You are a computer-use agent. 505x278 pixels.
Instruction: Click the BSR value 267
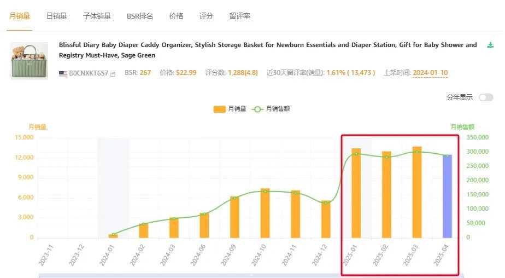click(x=145, y=73)
